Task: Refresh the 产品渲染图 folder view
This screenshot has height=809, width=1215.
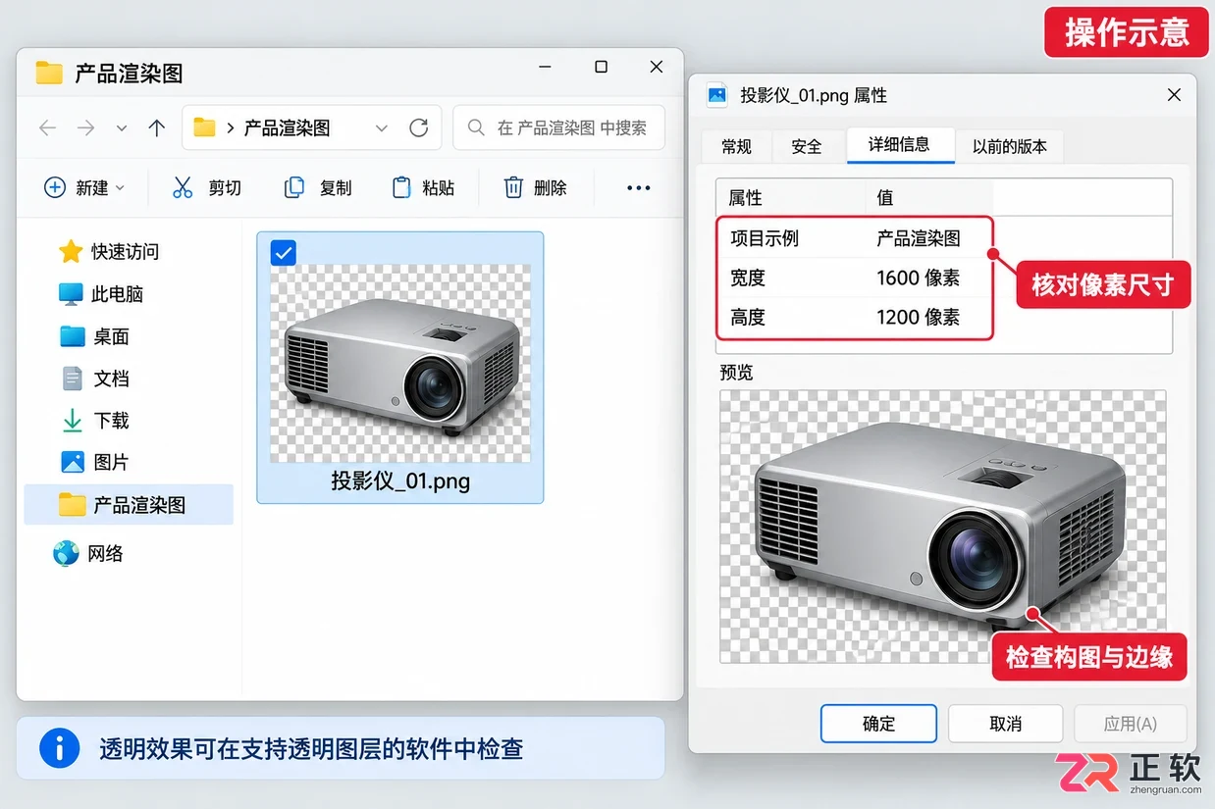Action: (419, 127)
